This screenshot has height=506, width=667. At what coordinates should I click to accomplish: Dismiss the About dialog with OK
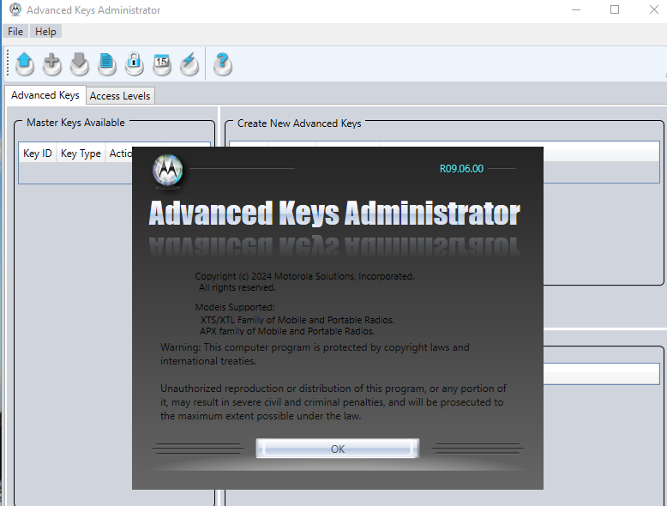(x=337, y=449)
